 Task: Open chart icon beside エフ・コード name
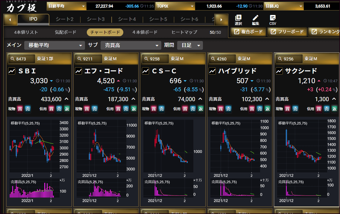tap(78, 71)
